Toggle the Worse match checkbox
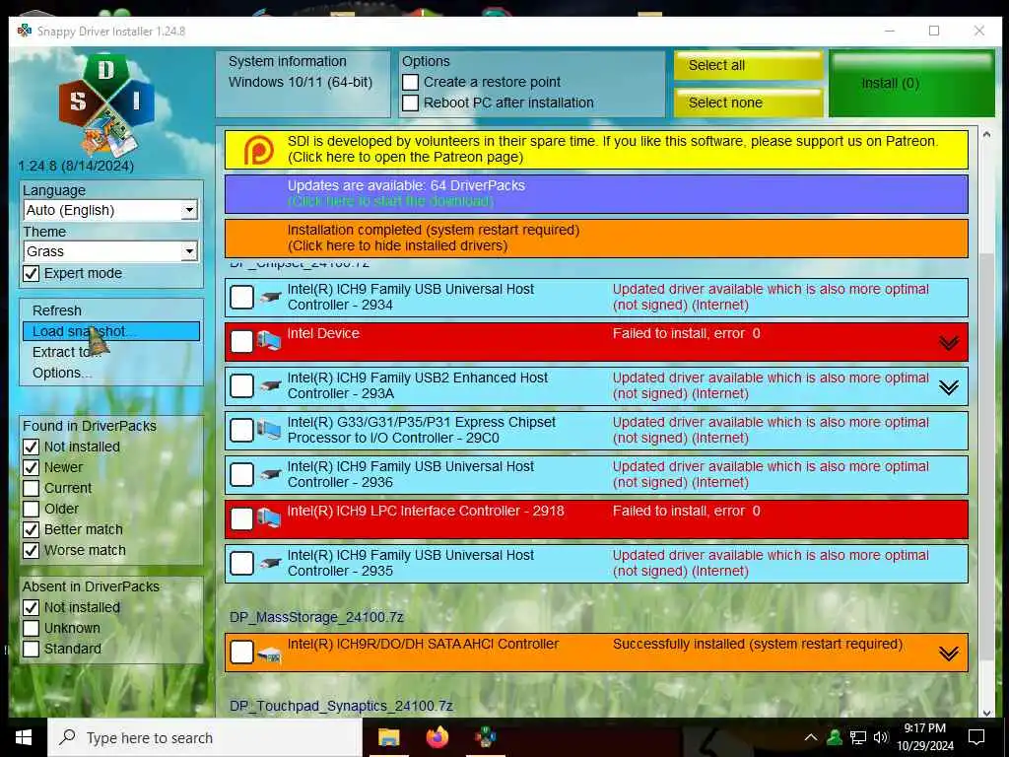 [x=31, y=550]
